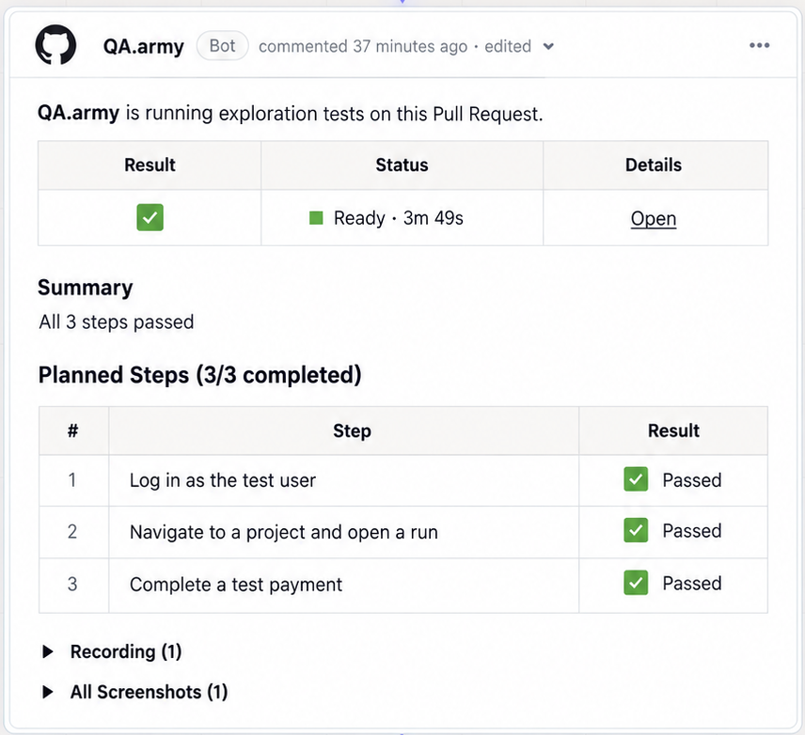Click the exploration tests intro sentence

(290, 114)
